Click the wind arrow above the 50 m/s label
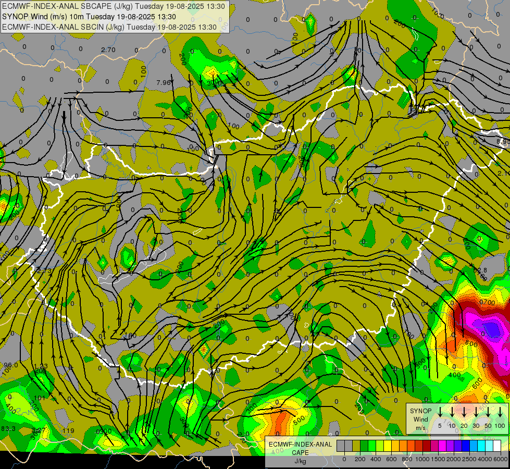Image resolution: width=510 pixels, height=469 pixels. [x=488, y=412]
